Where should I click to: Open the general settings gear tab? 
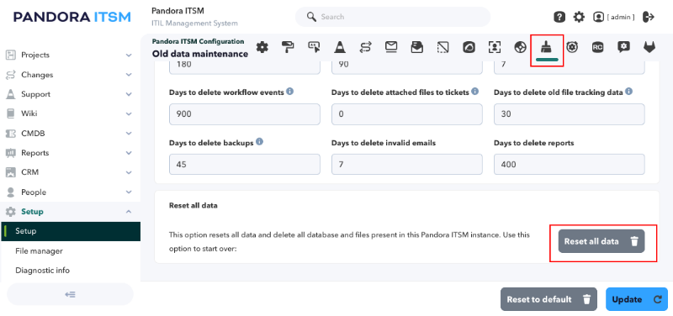(x=262, y=47)
